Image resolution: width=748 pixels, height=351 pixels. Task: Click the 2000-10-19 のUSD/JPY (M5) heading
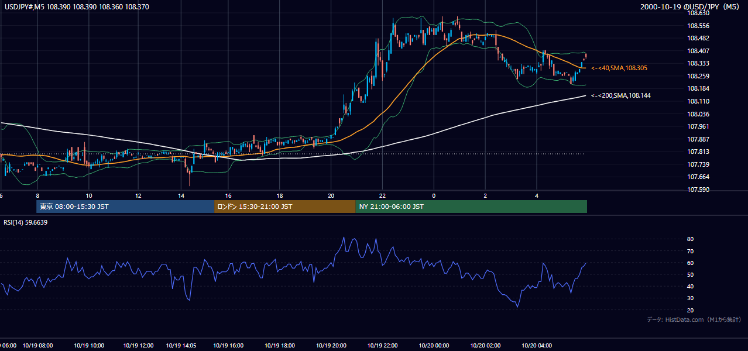691,6
